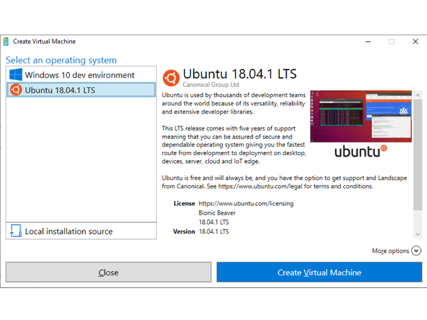Click the Local installation source icon

pos(16,231)
